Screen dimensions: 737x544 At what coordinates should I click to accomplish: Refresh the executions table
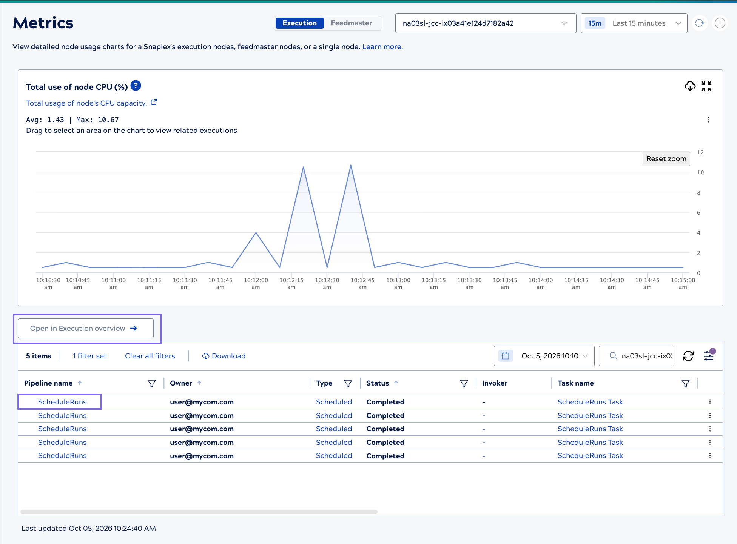[x=688, y=356]
